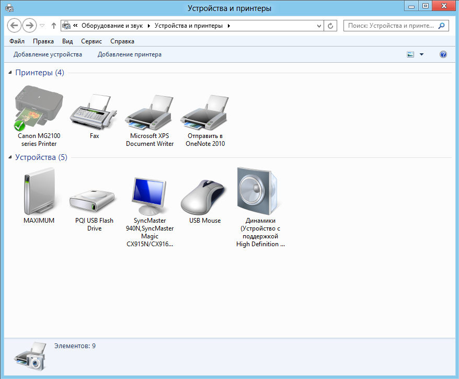Open recent locations dropdown arrow
Screen dimensions: 459x379
[x=42, y=26]
